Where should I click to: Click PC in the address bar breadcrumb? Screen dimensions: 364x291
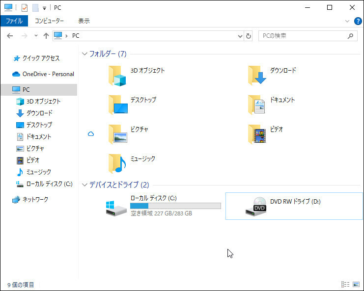[x=76, y=36]
